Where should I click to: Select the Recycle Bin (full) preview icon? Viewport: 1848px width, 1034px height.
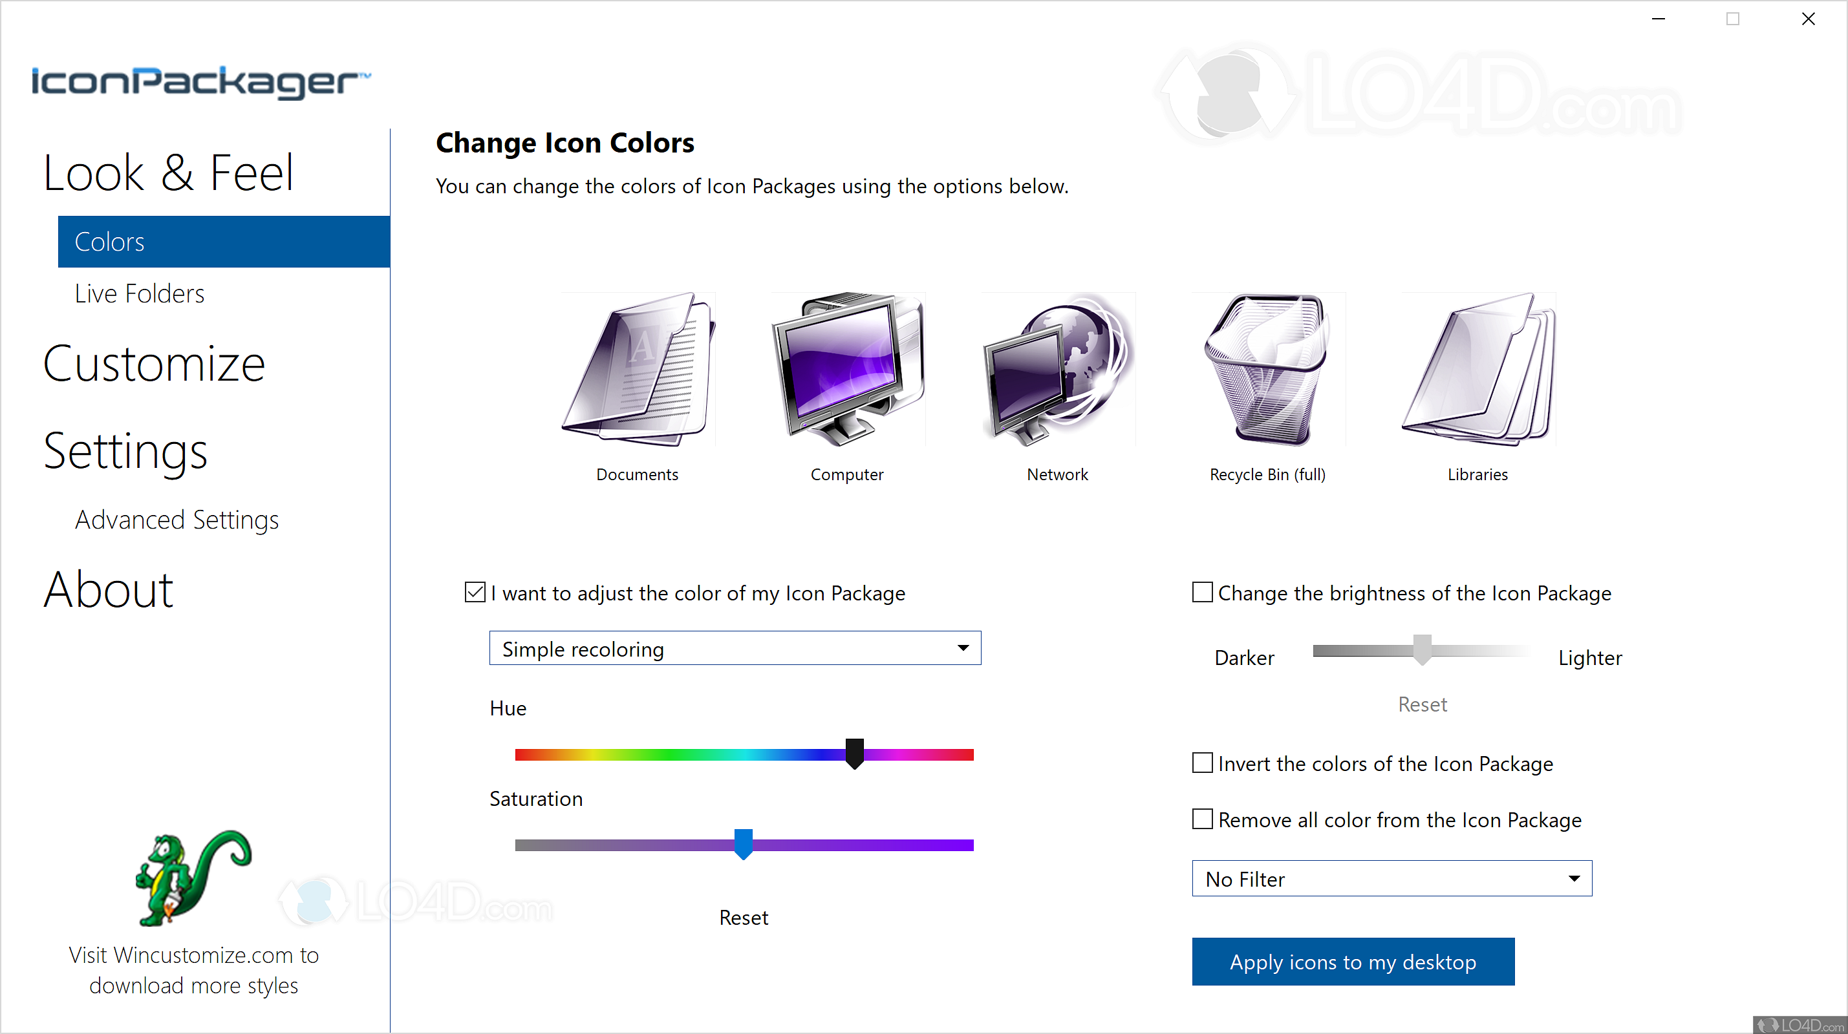coord(1266,369)
